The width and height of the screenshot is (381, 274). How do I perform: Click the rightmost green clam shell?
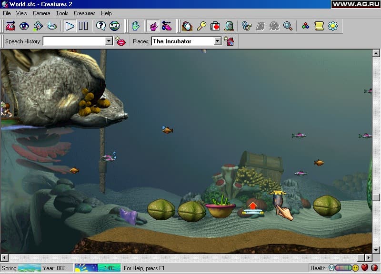point(327,206)
